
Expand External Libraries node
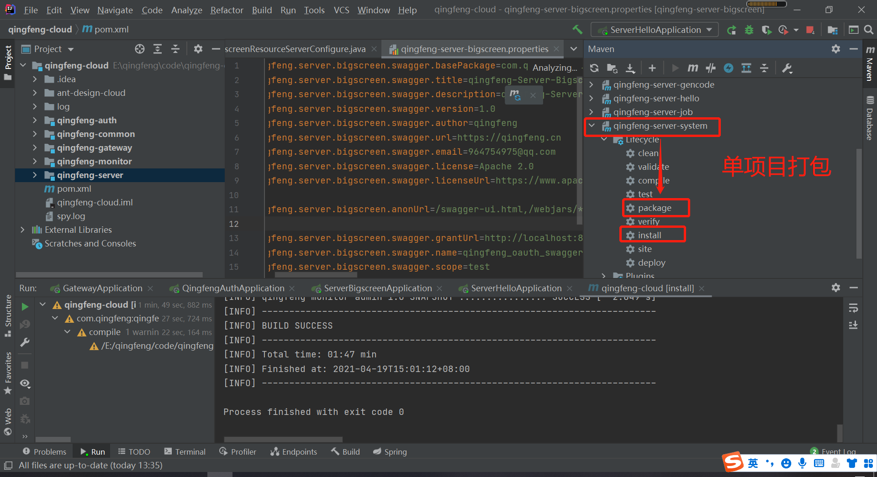point(22,230)
